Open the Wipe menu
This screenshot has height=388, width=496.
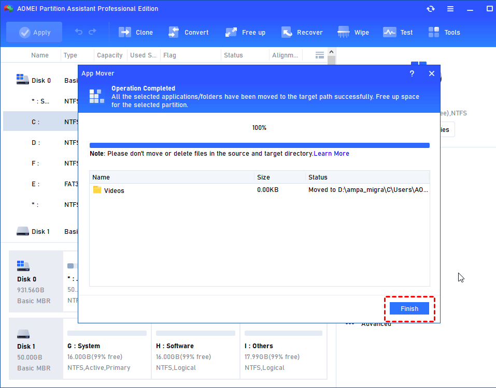[x=353, y=32]
